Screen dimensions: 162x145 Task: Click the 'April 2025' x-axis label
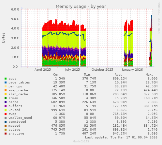point(43,70)
